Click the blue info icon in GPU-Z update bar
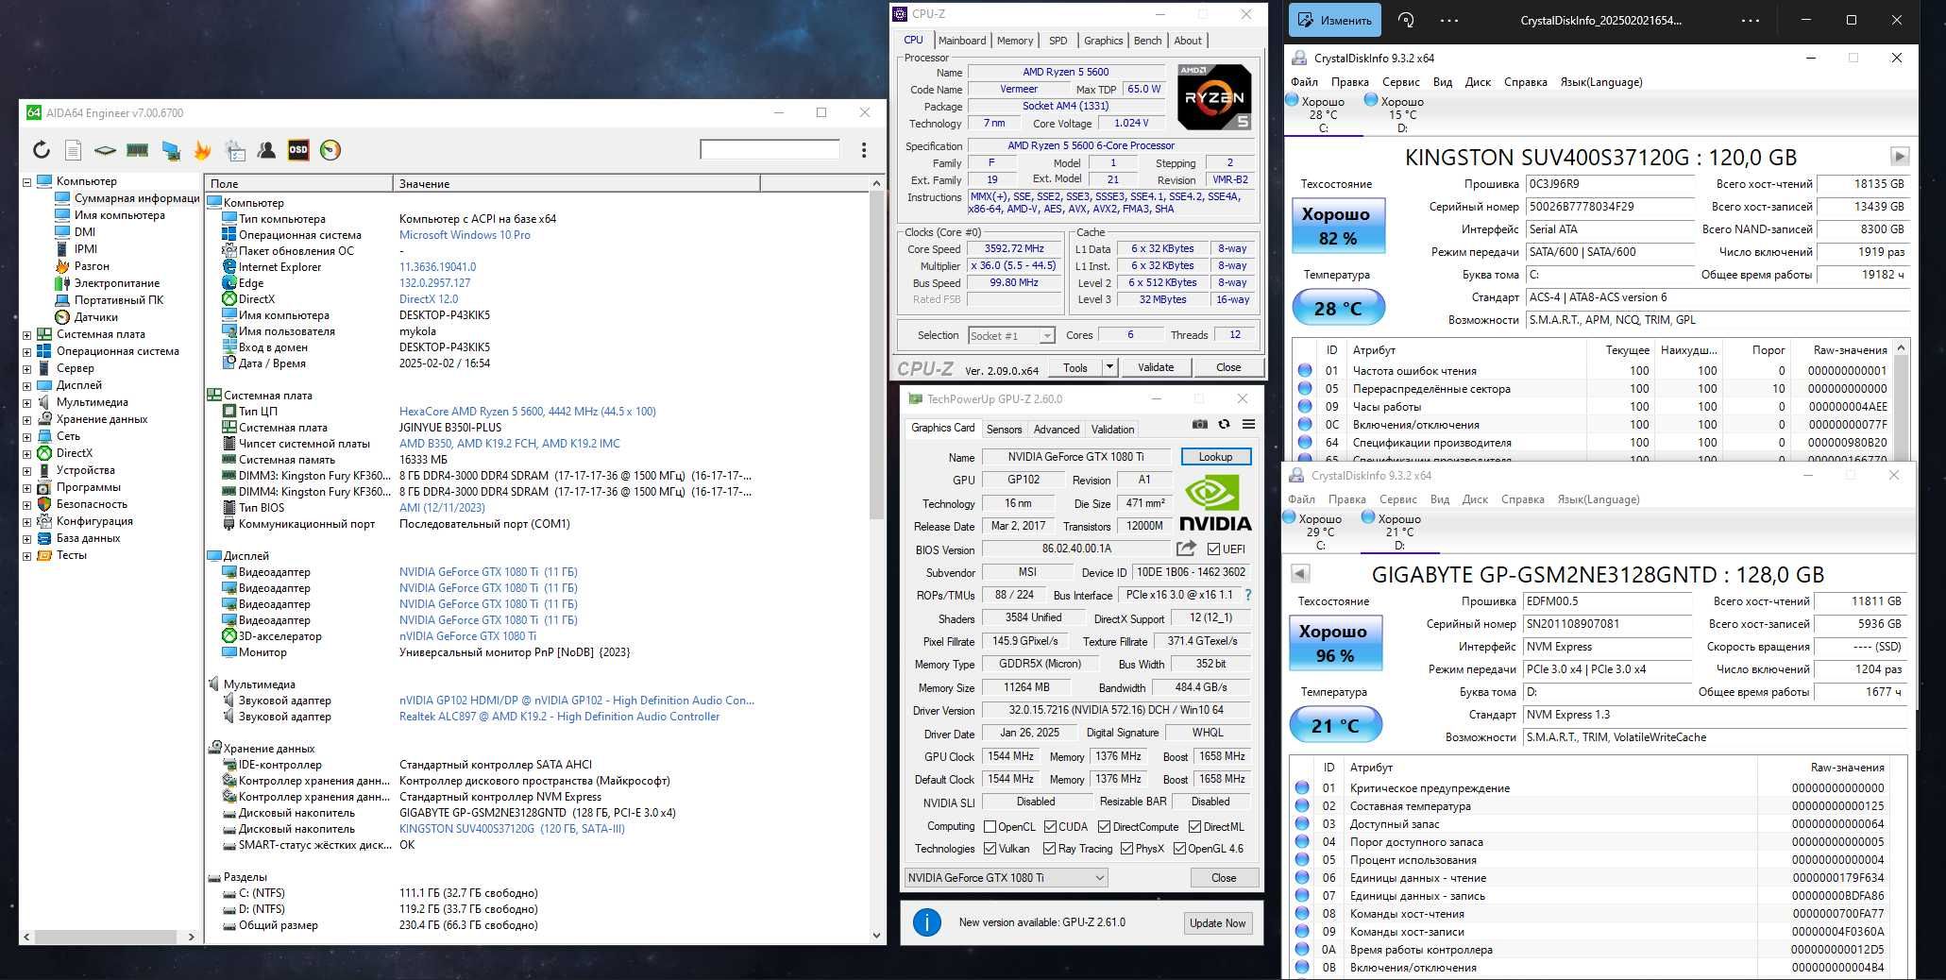 click(927, 922)
